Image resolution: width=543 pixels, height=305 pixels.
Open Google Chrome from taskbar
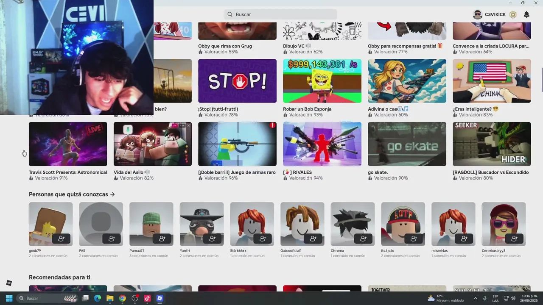pyautogui.click(x=122, y=298)
